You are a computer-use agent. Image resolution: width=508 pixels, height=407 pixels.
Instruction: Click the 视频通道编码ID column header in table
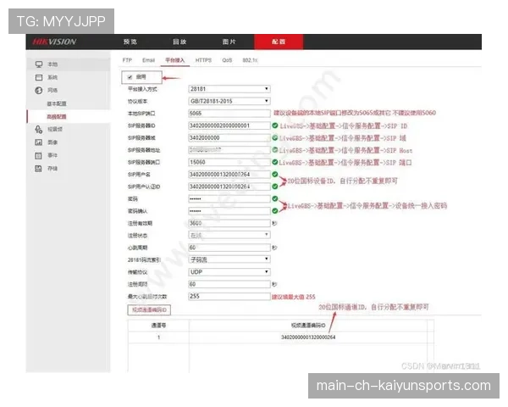pos(308,326)
